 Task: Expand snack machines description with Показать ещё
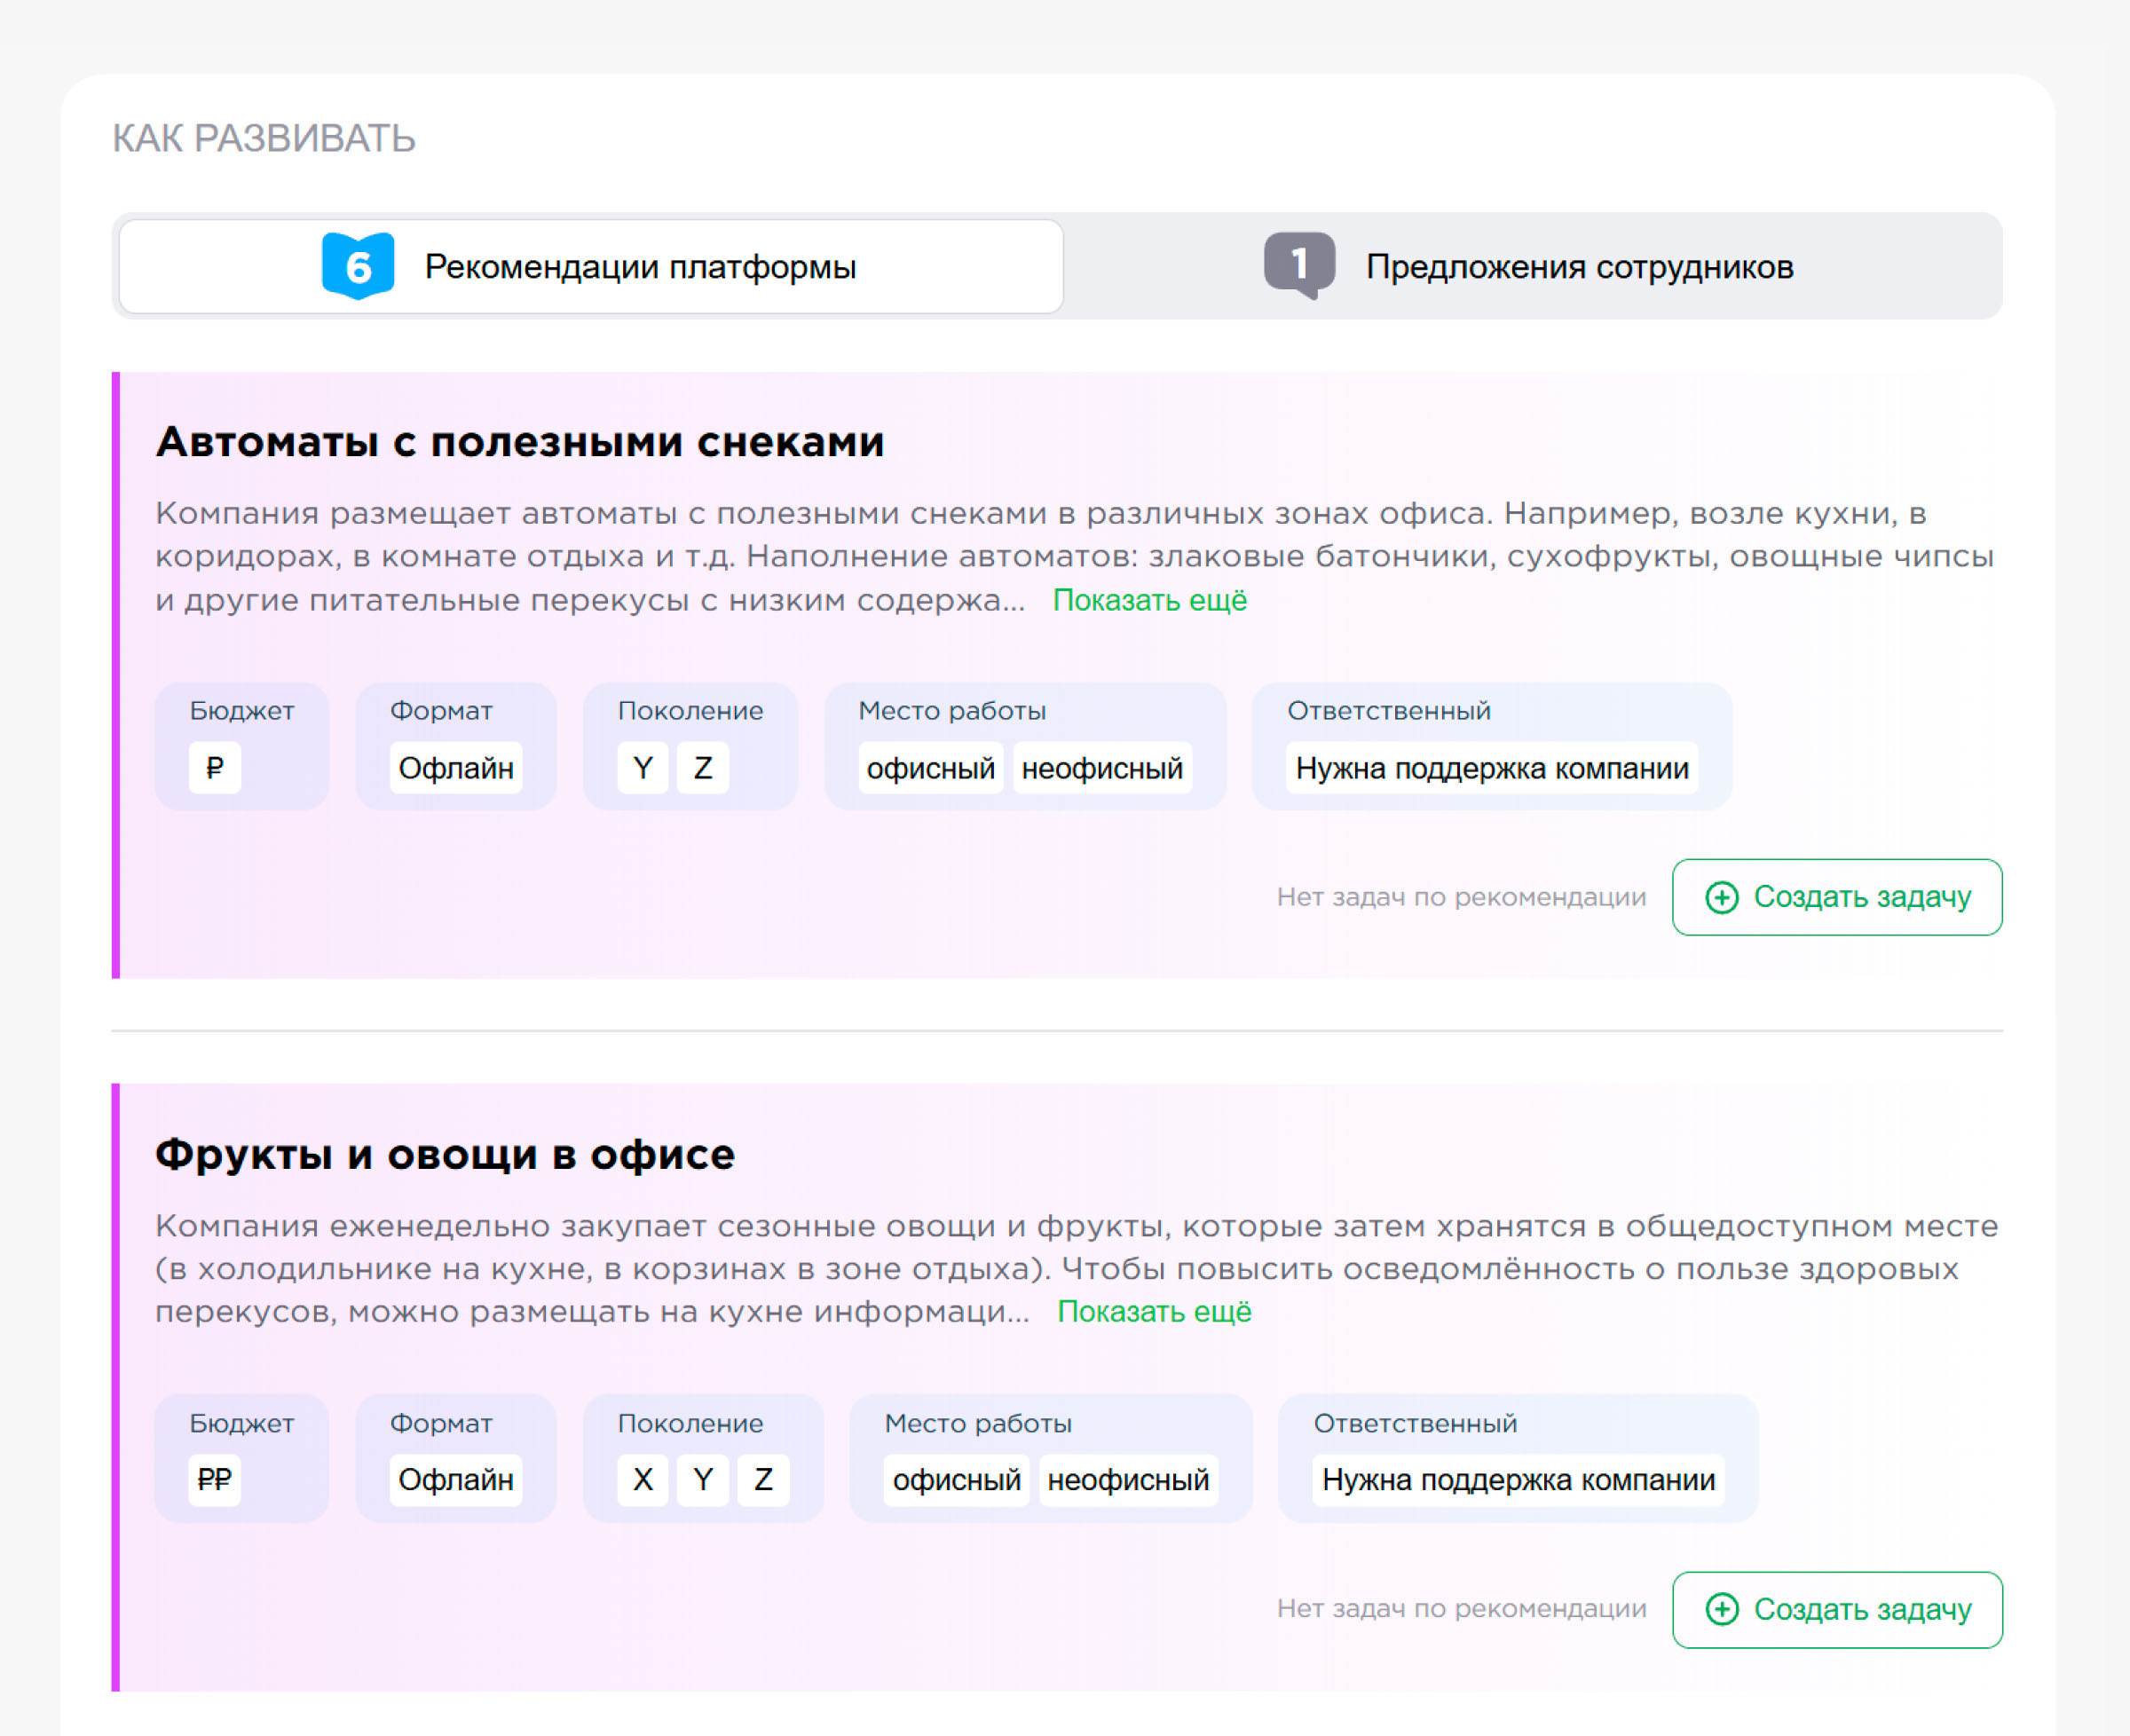[1150, 600]
